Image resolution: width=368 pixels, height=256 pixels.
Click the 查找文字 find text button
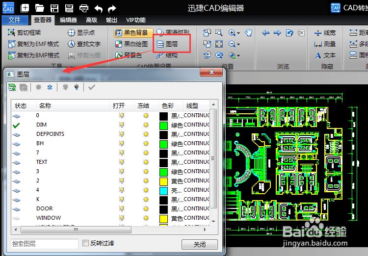84,44
